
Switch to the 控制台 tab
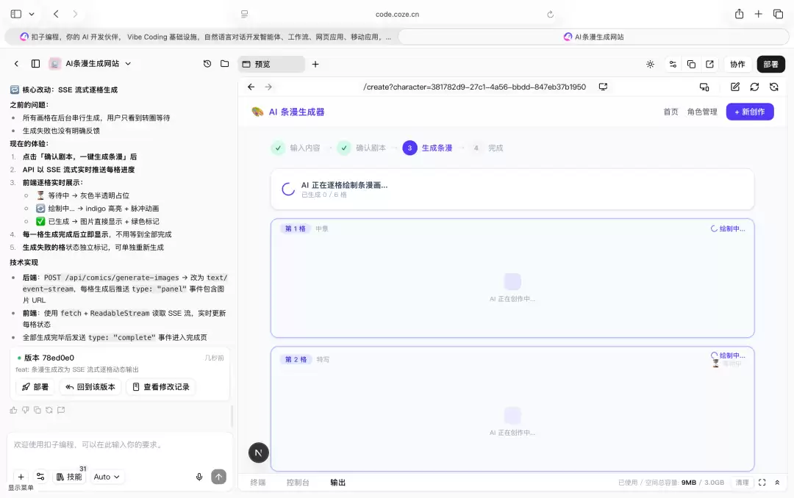point(298,483)
